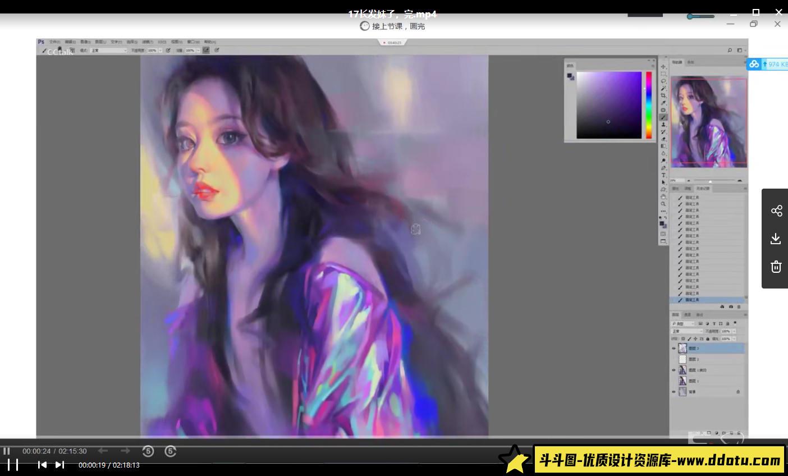Toggle lock all padlock in Layers panel
788x476 pixels.
pos(708,338)
